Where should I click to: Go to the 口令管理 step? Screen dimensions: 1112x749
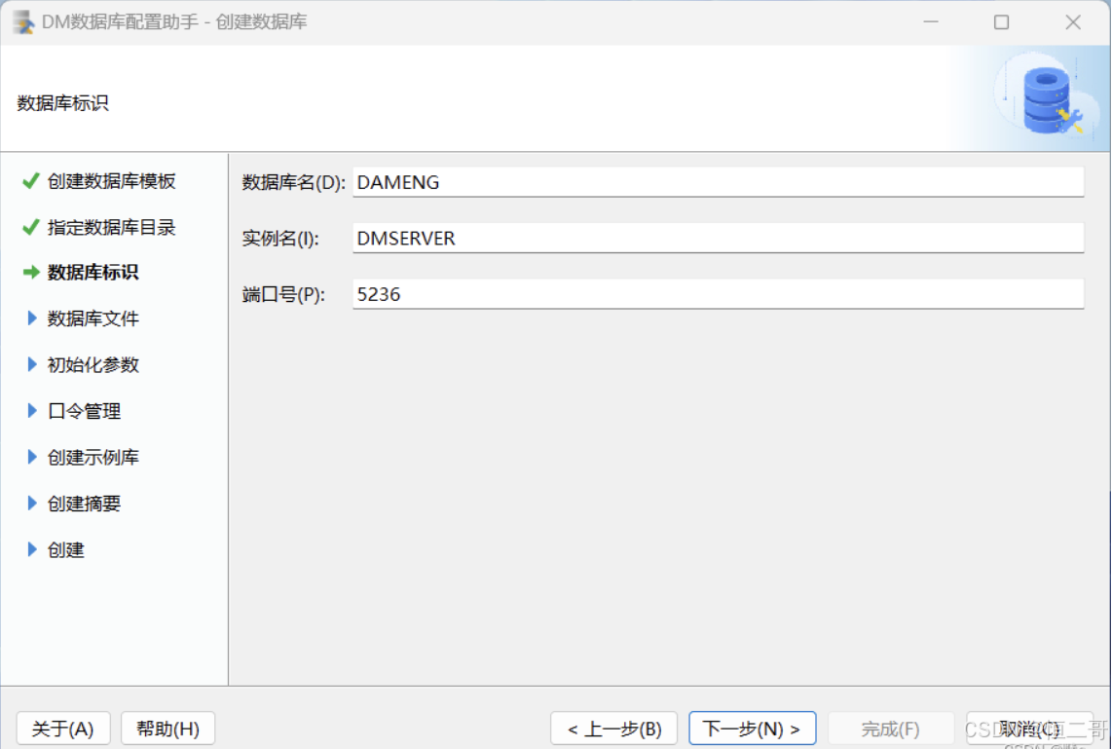(84, 411)
